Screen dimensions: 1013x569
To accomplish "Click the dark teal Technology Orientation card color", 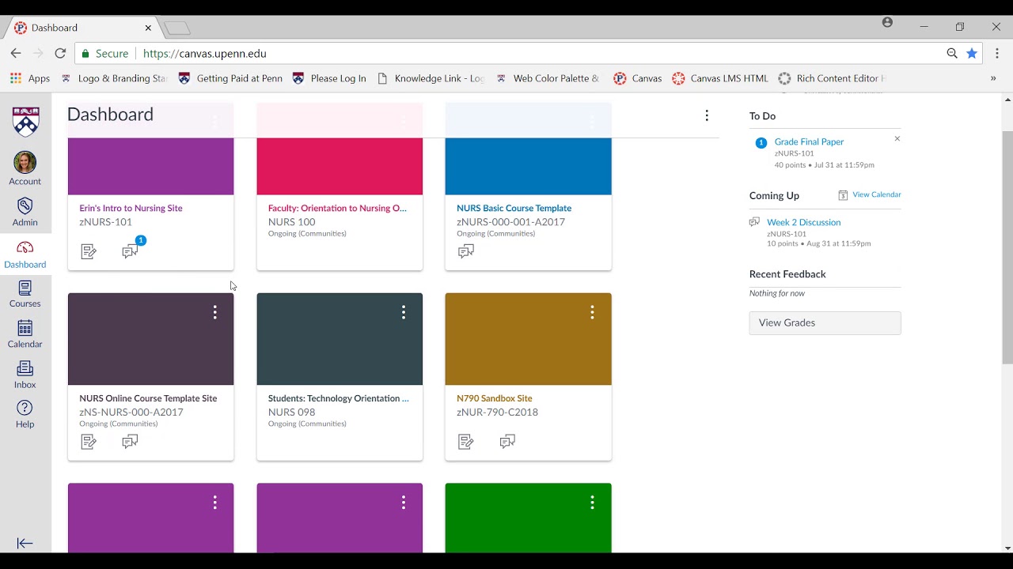I will coord(340,339).
